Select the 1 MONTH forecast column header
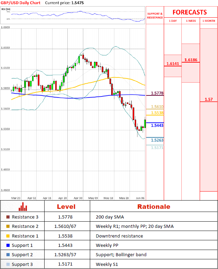The height and width of the screenshot is (269, 218). coord(209,21)
